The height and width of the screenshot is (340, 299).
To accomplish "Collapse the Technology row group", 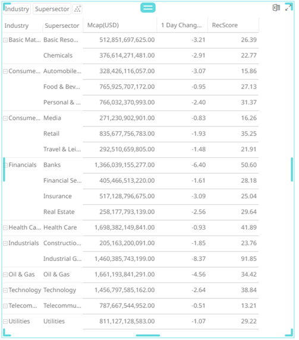I will tap(5, 290).
